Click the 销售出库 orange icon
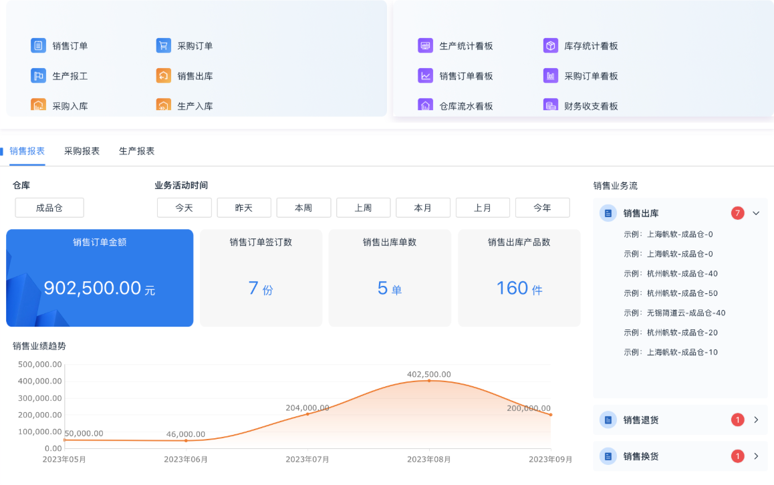Image resolution: width=774 pixels, height=485 pixels. 163,76
